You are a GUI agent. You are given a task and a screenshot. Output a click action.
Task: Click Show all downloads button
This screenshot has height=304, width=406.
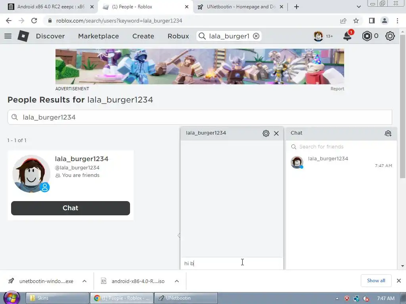(x=376, y=281)
